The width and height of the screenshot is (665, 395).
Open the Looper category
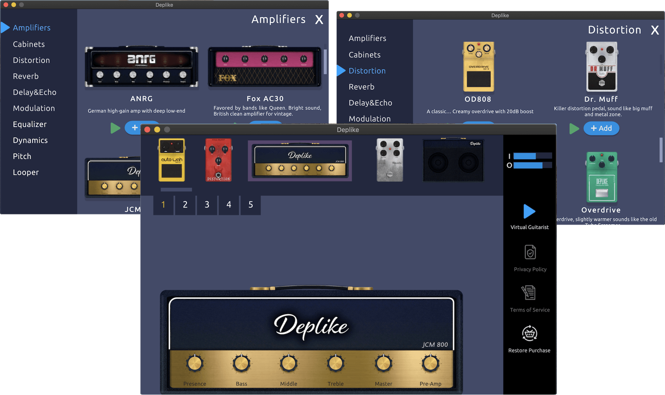point(26,172)
